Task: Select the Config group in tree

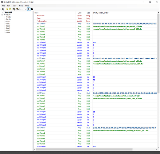Action: point(8,19)
